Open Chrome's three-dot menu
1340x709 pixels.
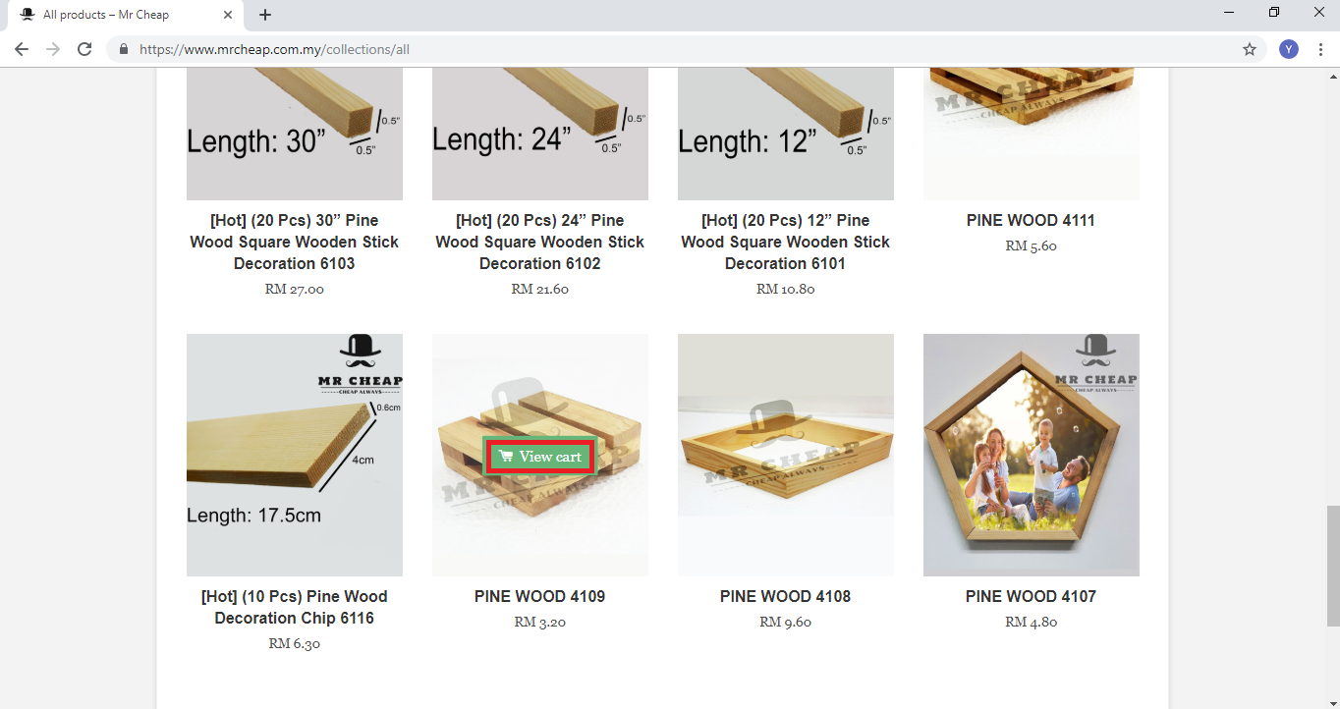[1320, 49]
